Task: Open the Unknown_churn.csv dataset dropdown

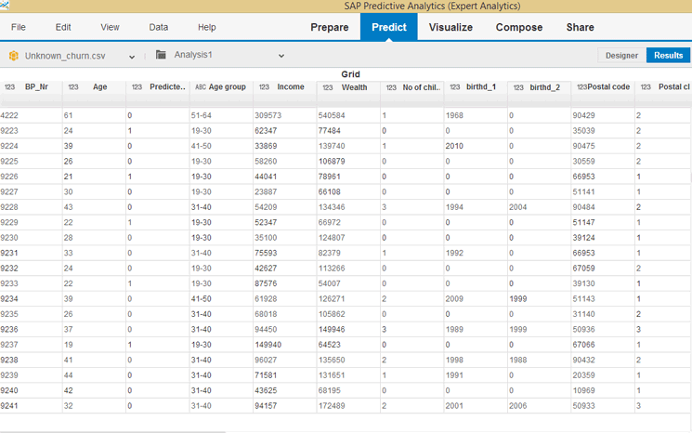Action: 132,57
